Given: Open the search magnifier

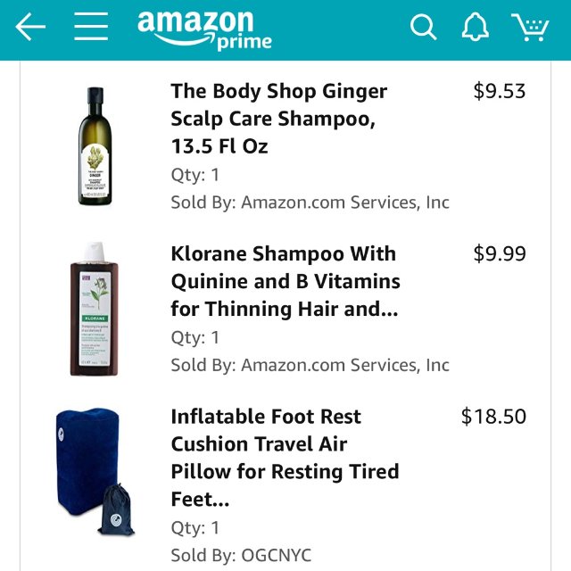Looking at the screenshot, I should tap(424, 28).
